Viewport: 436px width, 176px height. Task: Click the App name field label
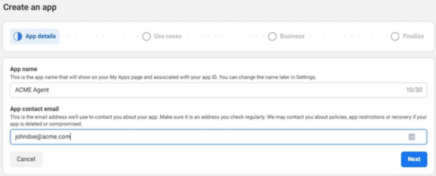pos(24,69)
